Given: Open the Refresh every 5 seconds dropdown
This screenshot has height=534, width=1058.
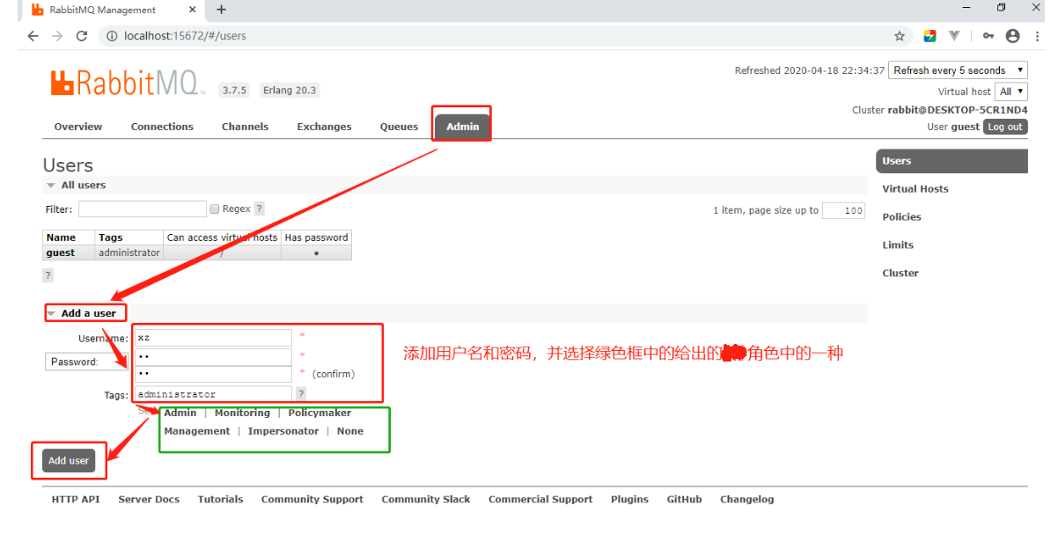Looking at the screenshot, I should tap(958, 70).
